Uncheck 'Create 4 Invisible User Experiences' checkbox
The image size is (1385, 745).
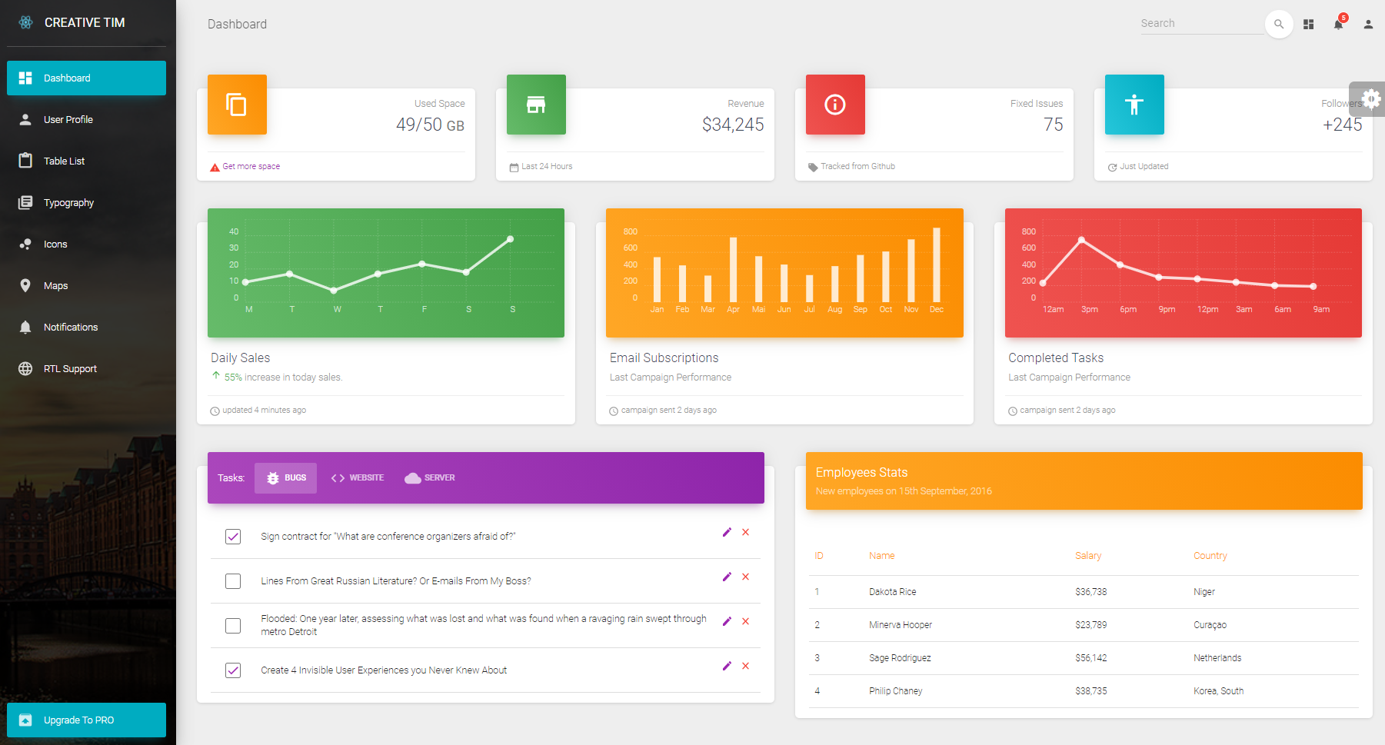(x=233, y=670)
